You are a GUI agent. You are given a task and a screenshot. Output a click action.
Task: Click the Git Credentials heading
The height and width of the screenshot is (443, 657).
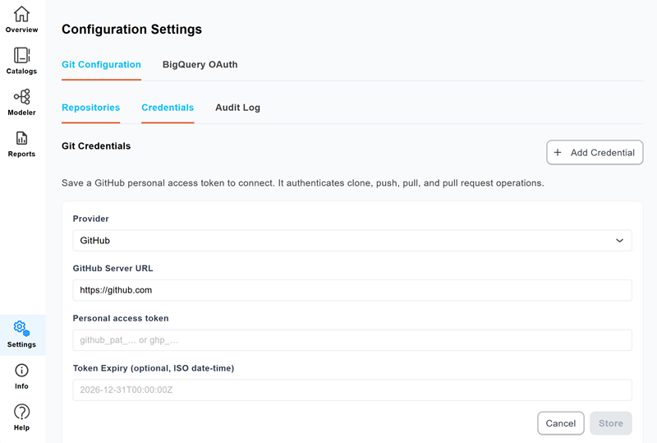point(96,146)
